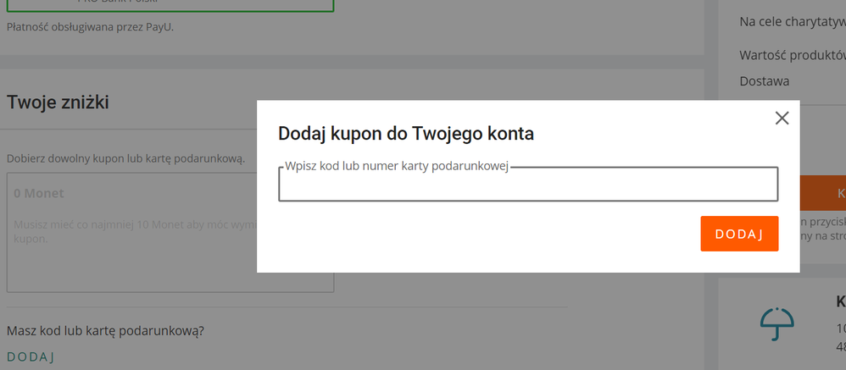Screen dimensions: 846x370
Task: Click the 'Twoje zniżki' section heading
Action: (58, 102)
